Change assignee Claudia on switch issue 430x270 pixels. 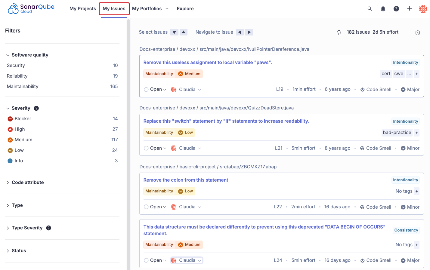click(186, 148)
